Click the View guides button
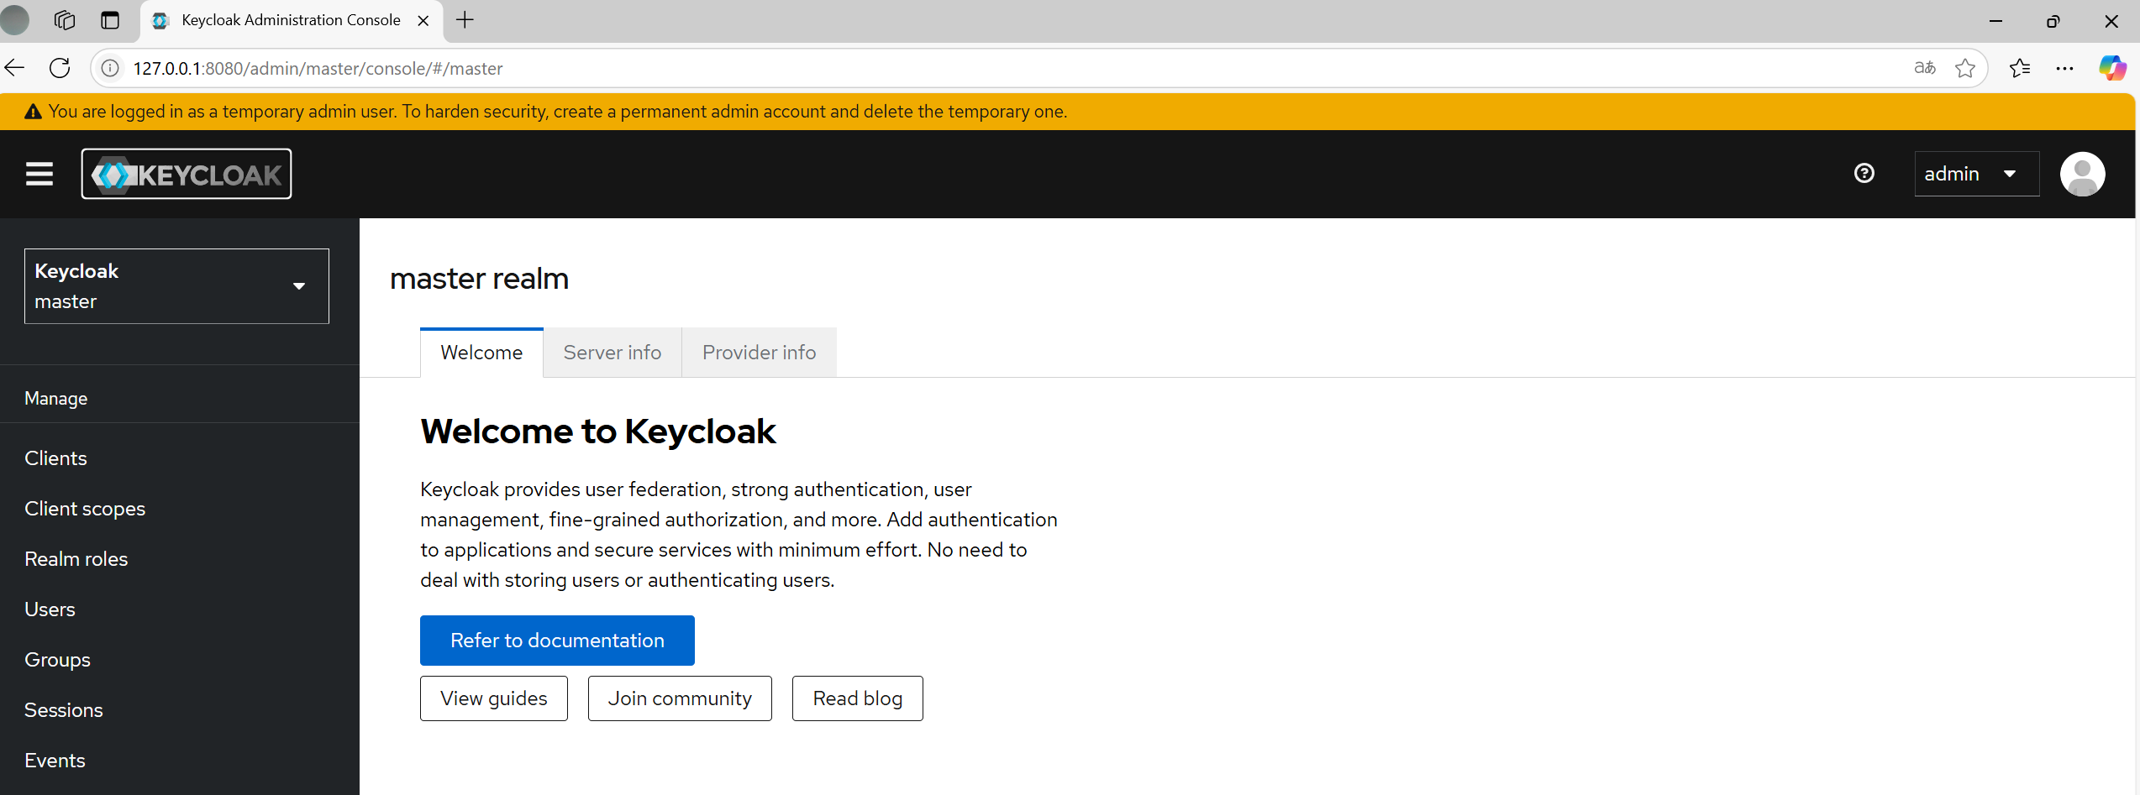2140x795 pixels. 494,698
